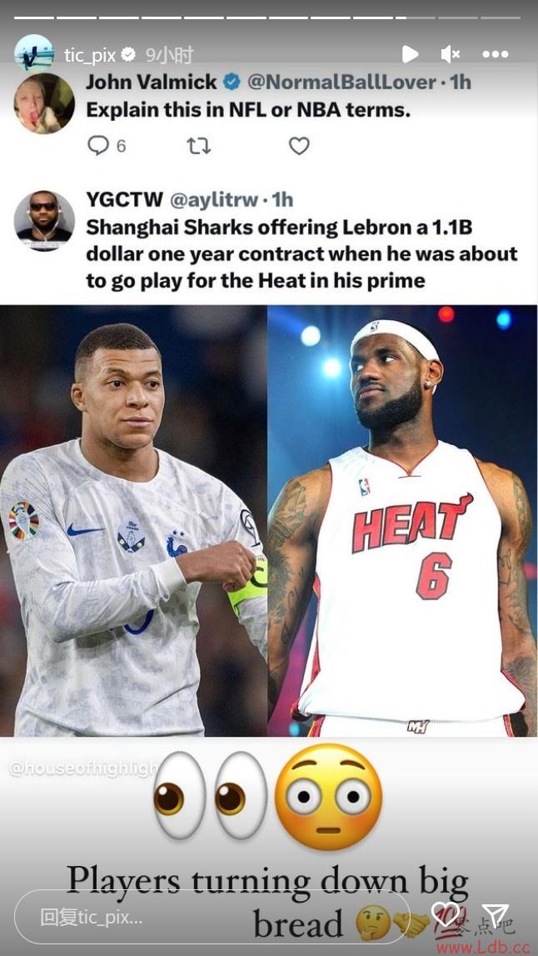Viewport: 538px width, 956px height.
Task: Open YGCTW's profile avatar
Action: coord(44,221)
